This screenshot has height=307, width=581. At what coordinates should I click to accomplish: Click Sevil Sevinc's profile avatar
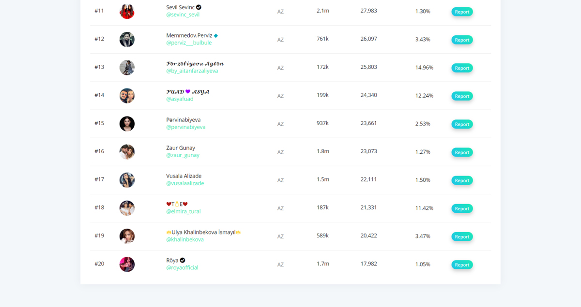click(x=127, y=12)
